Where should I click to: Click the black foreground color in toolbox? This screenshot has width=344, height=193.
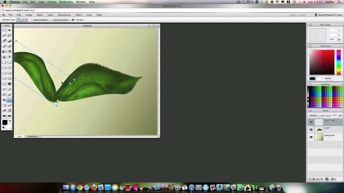5,123
